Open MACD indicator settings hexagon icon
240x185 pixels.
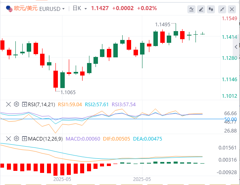pos(16,139)
